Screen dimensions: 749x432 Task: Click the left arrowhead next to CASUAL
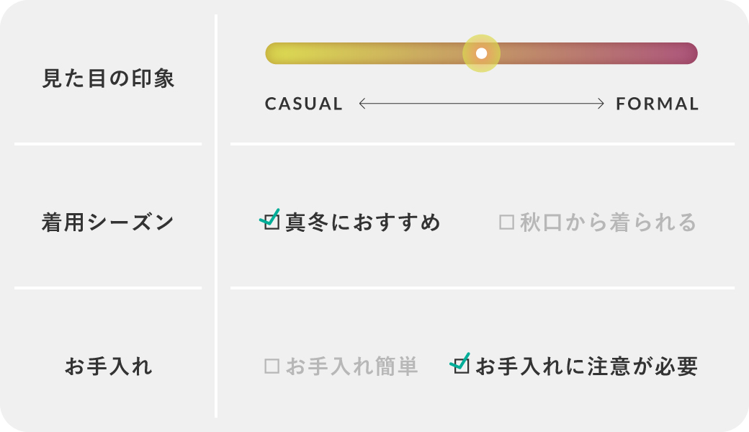pyautogui.click(x=362, y=104)
